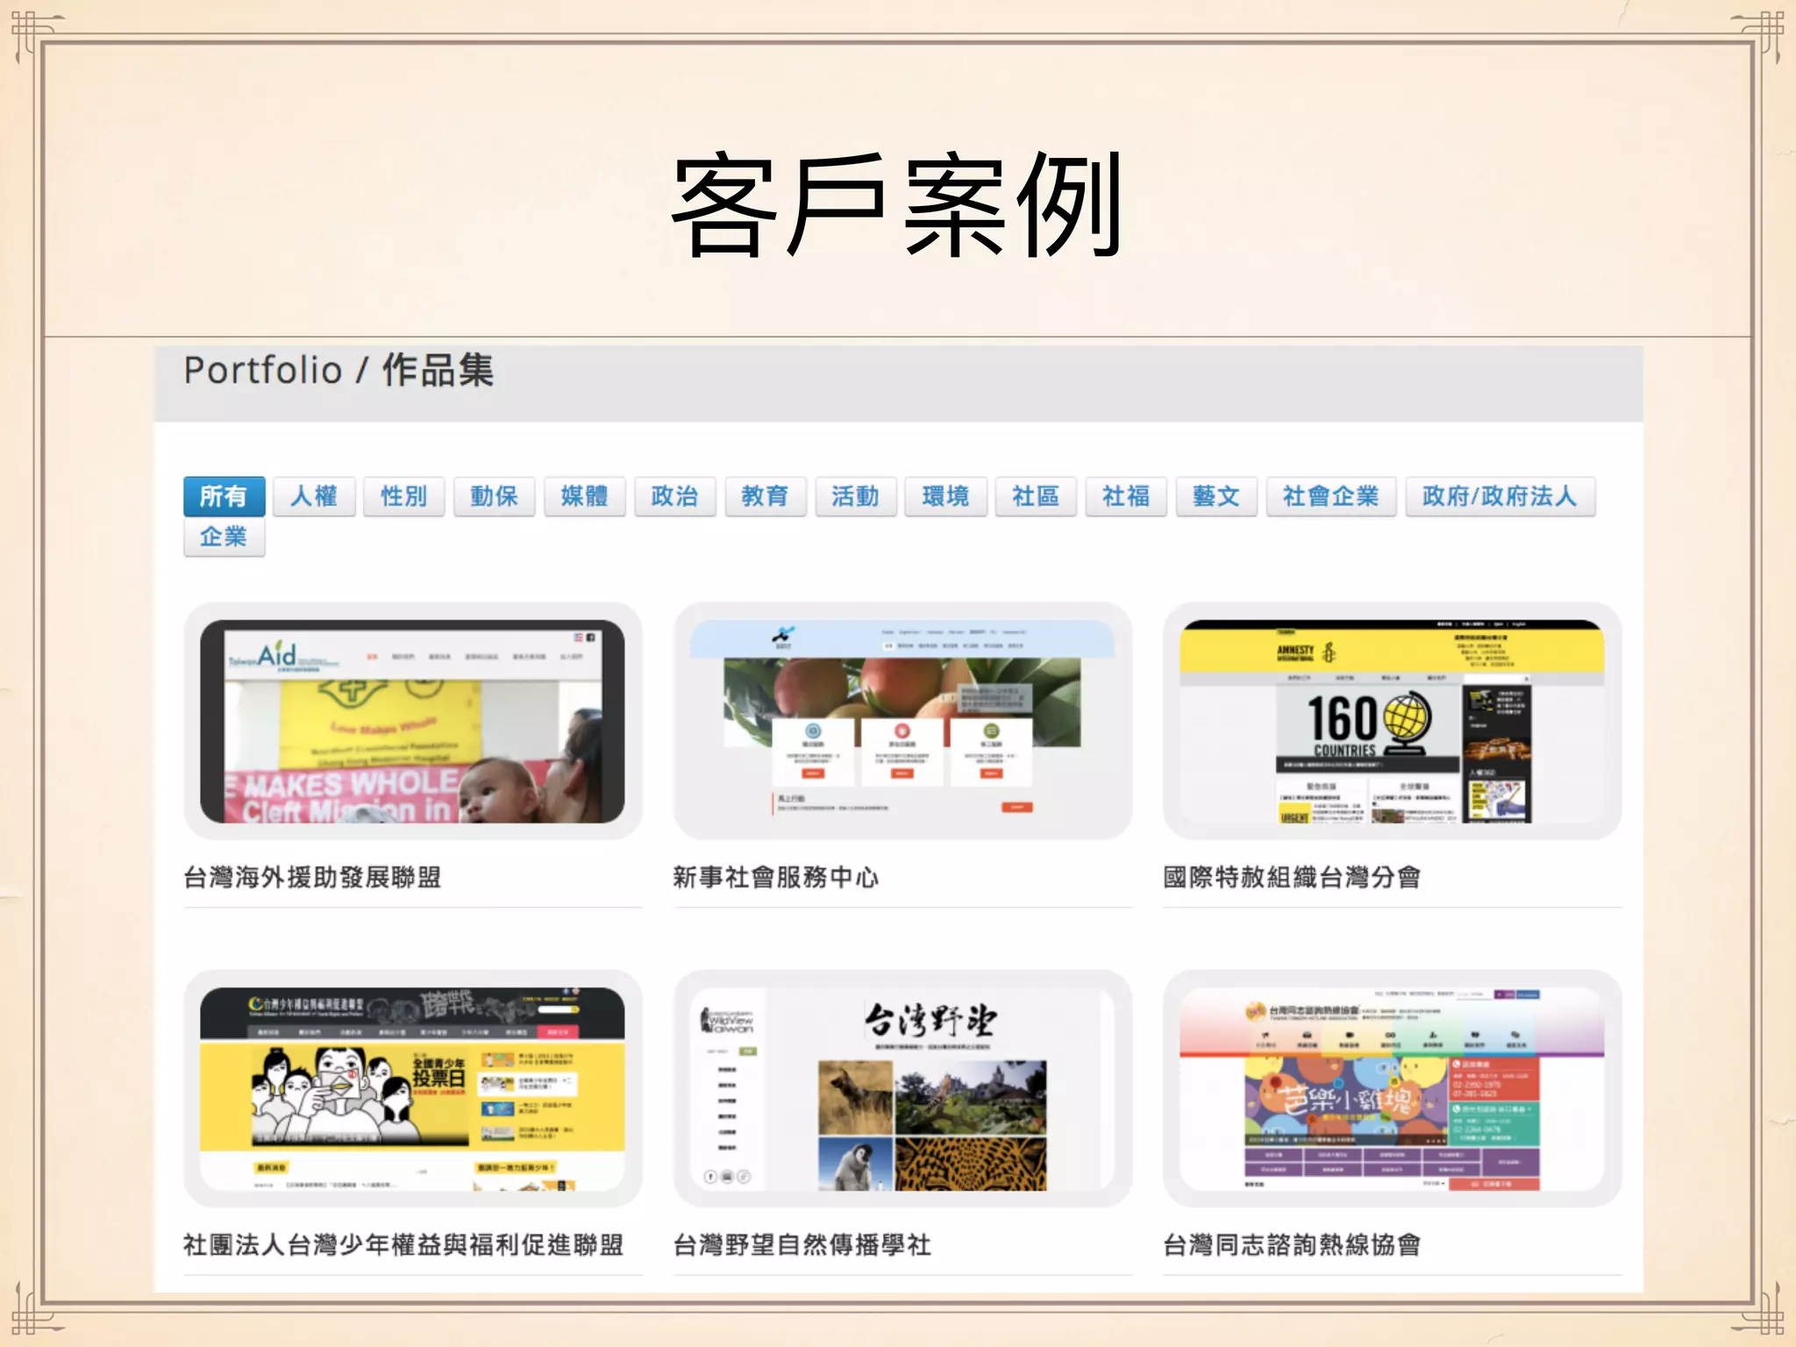Open the Taiwan Aid website thumbnail
This screenshot has width=1796, height=1347.
(412, 721)
